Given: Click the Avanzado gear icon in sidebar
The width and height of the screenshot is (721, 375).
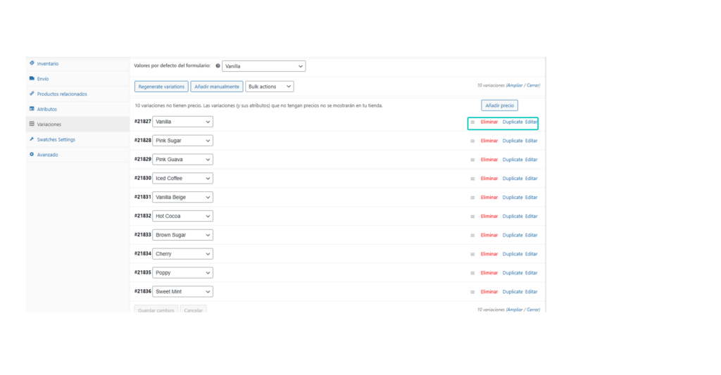Looking at the screenshot, I should [x=32, y=155].
